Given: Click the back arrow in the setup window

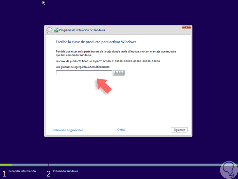Looking at the screenshot, I should (49, 30).
